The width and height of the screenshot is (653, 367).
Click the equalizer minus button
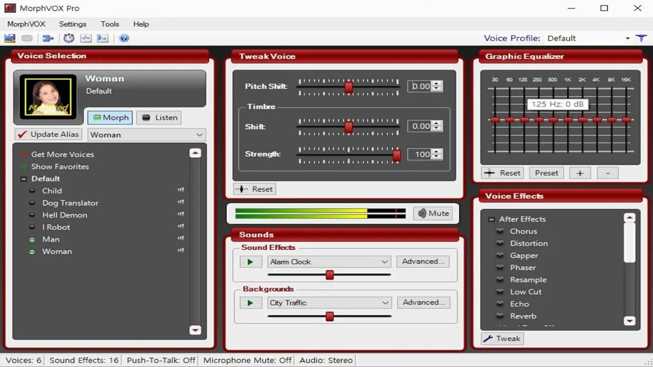(x=608, y=173)
